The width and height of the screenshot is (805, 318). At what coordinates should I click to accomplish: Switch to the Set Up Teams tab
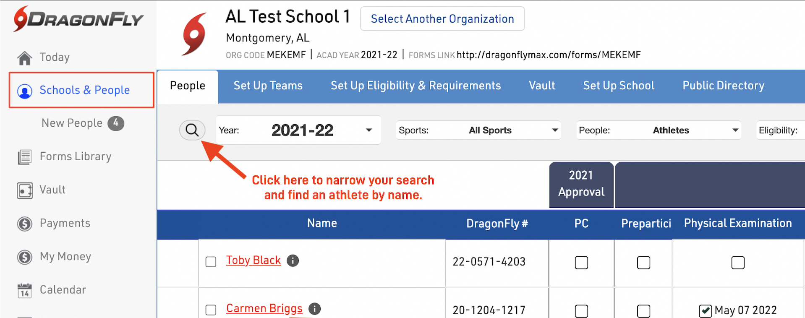coord(268,86)
